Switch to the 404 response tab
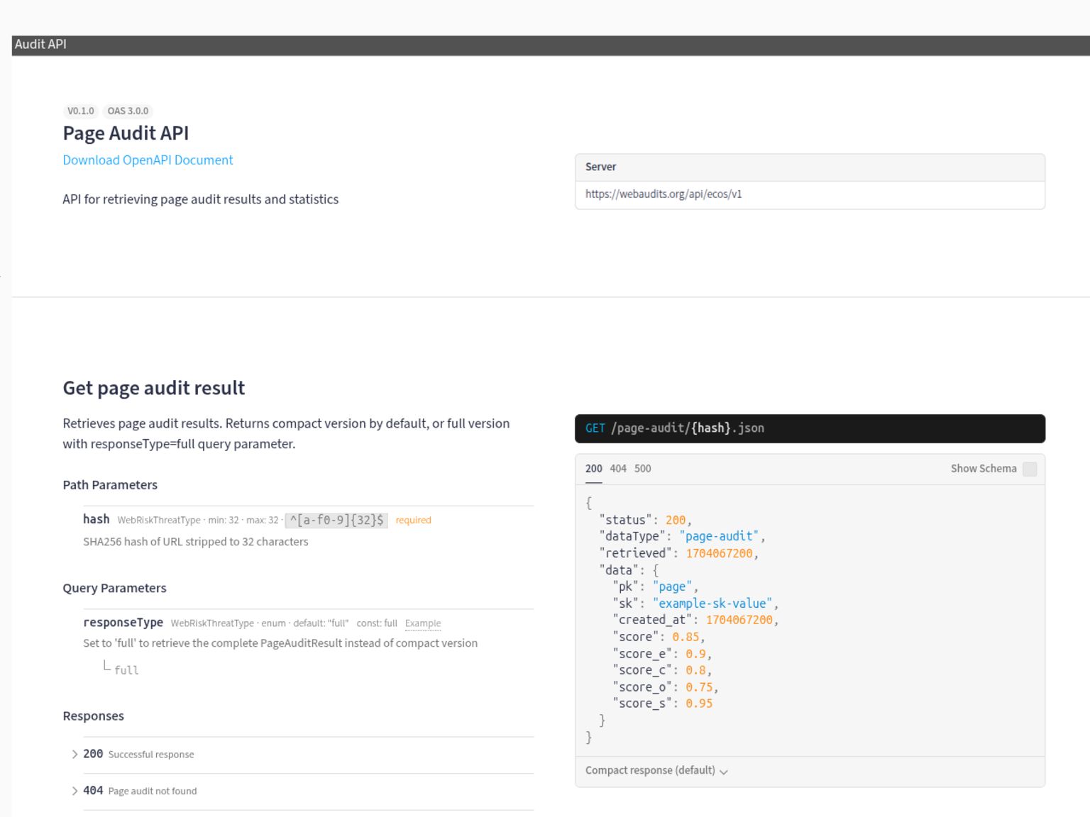 coord(617,469)
